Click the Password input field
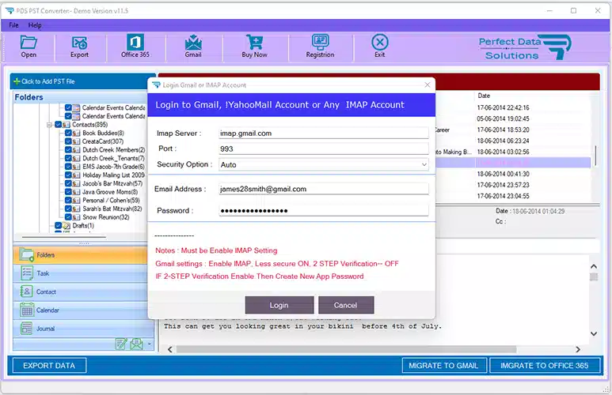612x395 pixels. [x=324, y=211]
